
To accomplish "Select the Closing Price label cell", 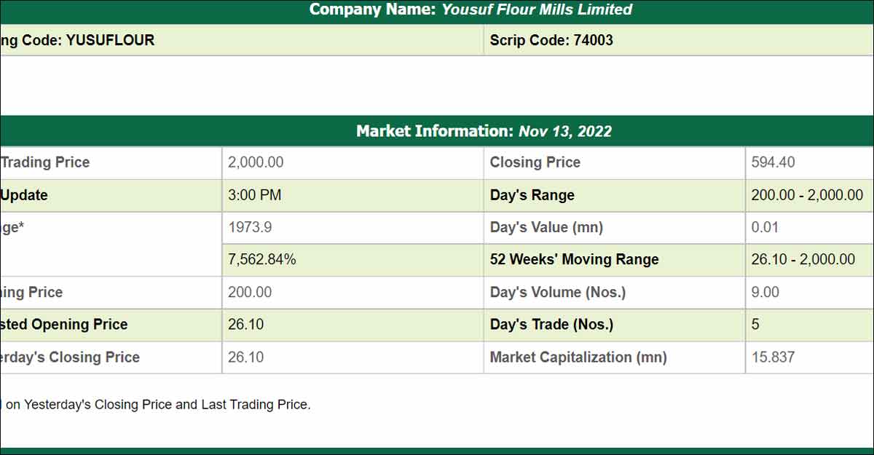I will [x=535, y=162].
